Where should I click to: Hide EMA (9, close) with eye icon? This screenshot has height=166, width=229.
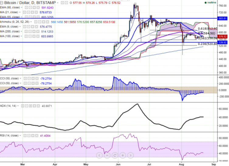click(x=25, y=27)
